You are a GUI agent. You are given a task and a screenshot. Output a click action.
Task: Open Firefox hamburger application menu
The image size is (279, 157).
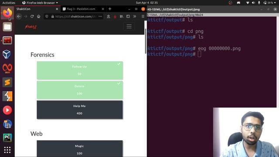143,17
